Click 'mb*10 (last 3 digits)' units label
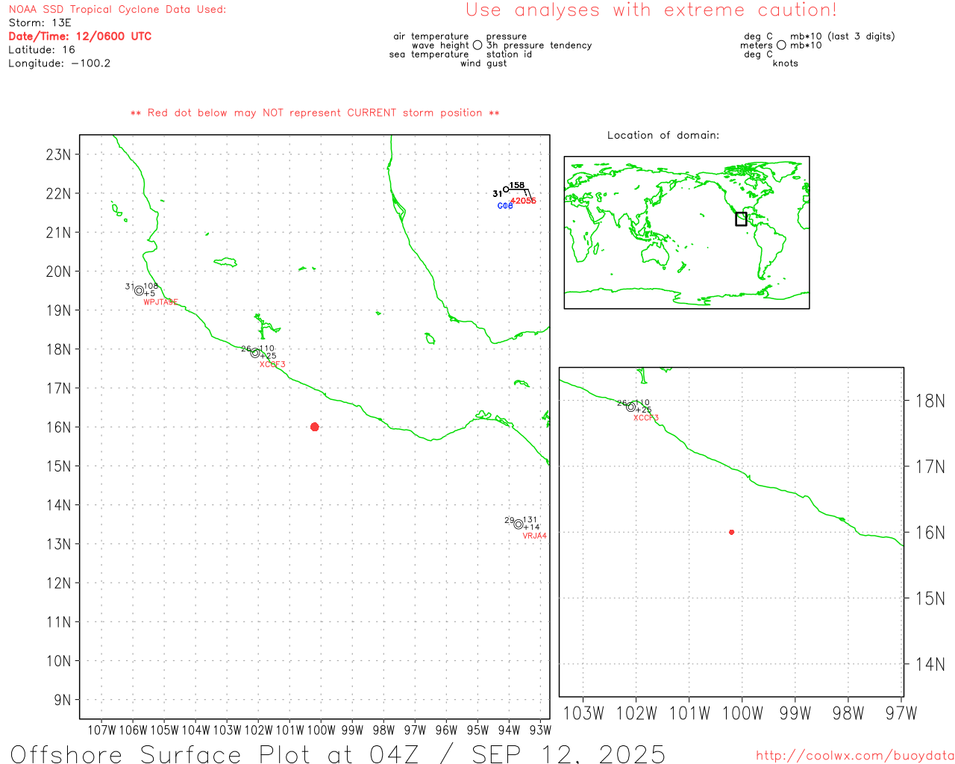 [x=842, y=37]
